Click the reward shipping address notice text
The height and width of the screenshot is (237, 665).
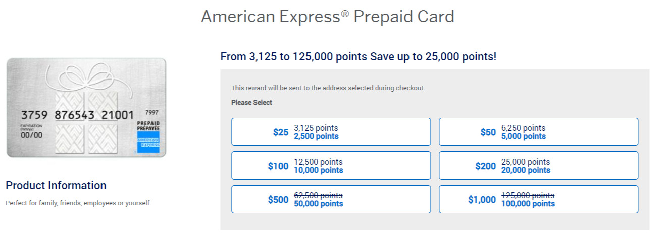[x=328, y=88]
